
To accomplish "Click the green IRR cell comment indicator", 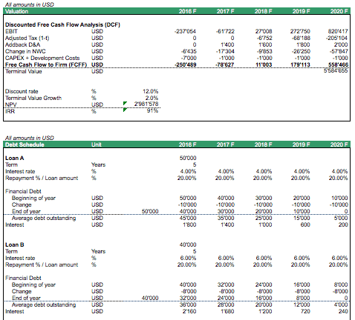I will tap(125, 110).
